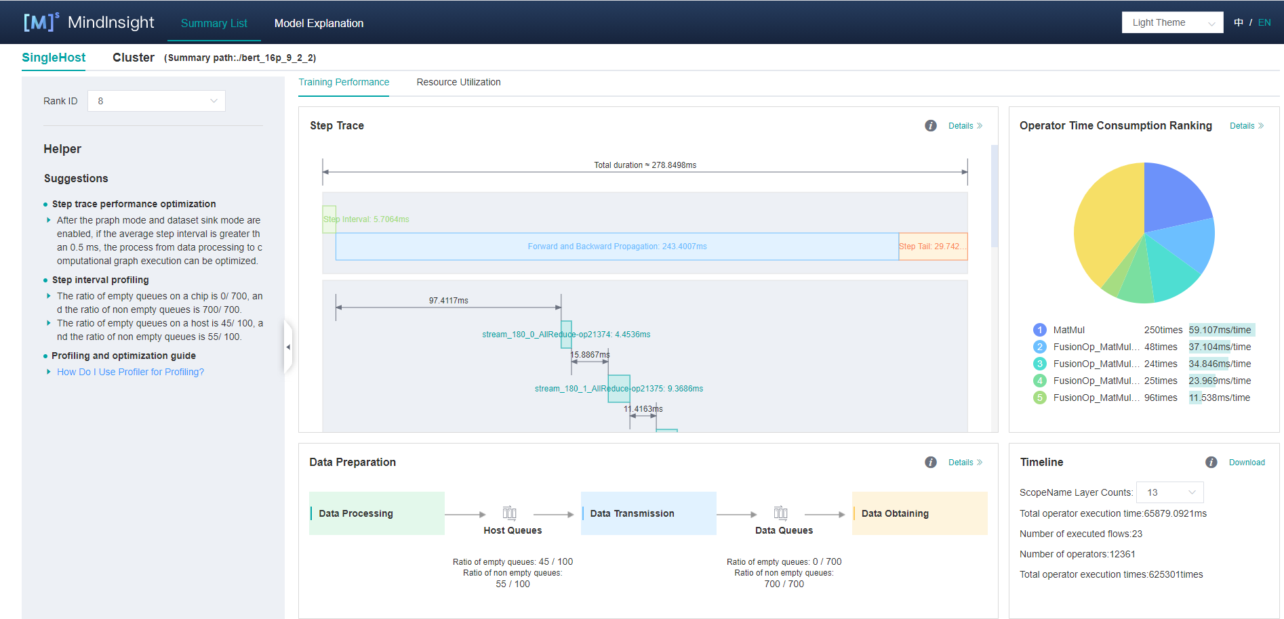Click the MatMul number 1 legend badge
The width and height of the screenshot is (1284, 619).
[x=1039, y=330]
